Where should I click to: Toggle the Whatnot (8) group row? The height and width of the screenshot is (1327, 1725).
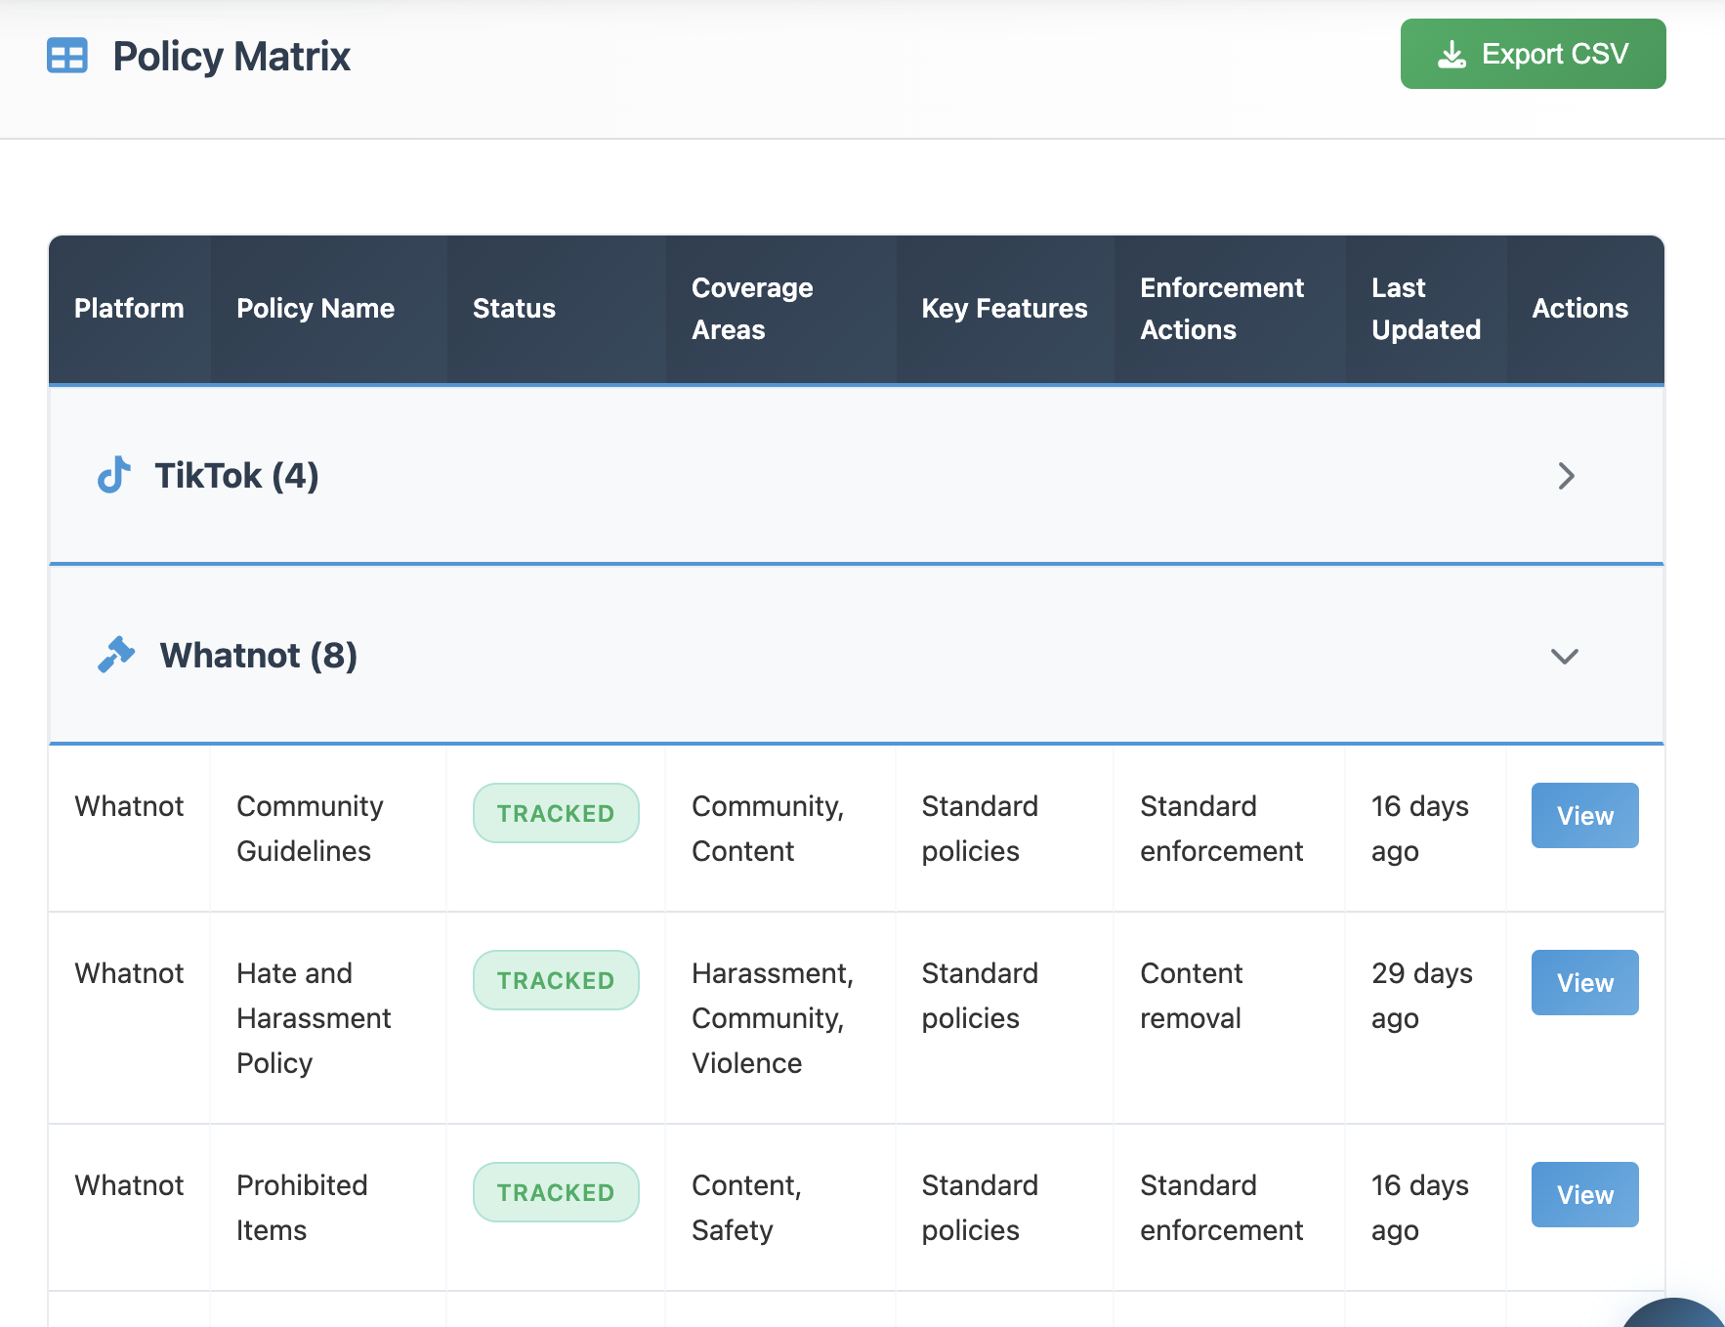pos(857,655)
